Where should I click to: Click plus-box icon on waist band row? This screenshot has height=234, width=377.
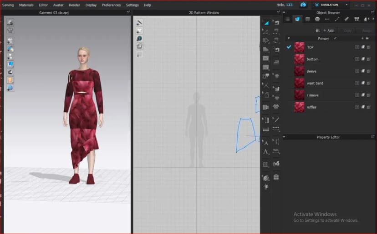click(357, 83)
